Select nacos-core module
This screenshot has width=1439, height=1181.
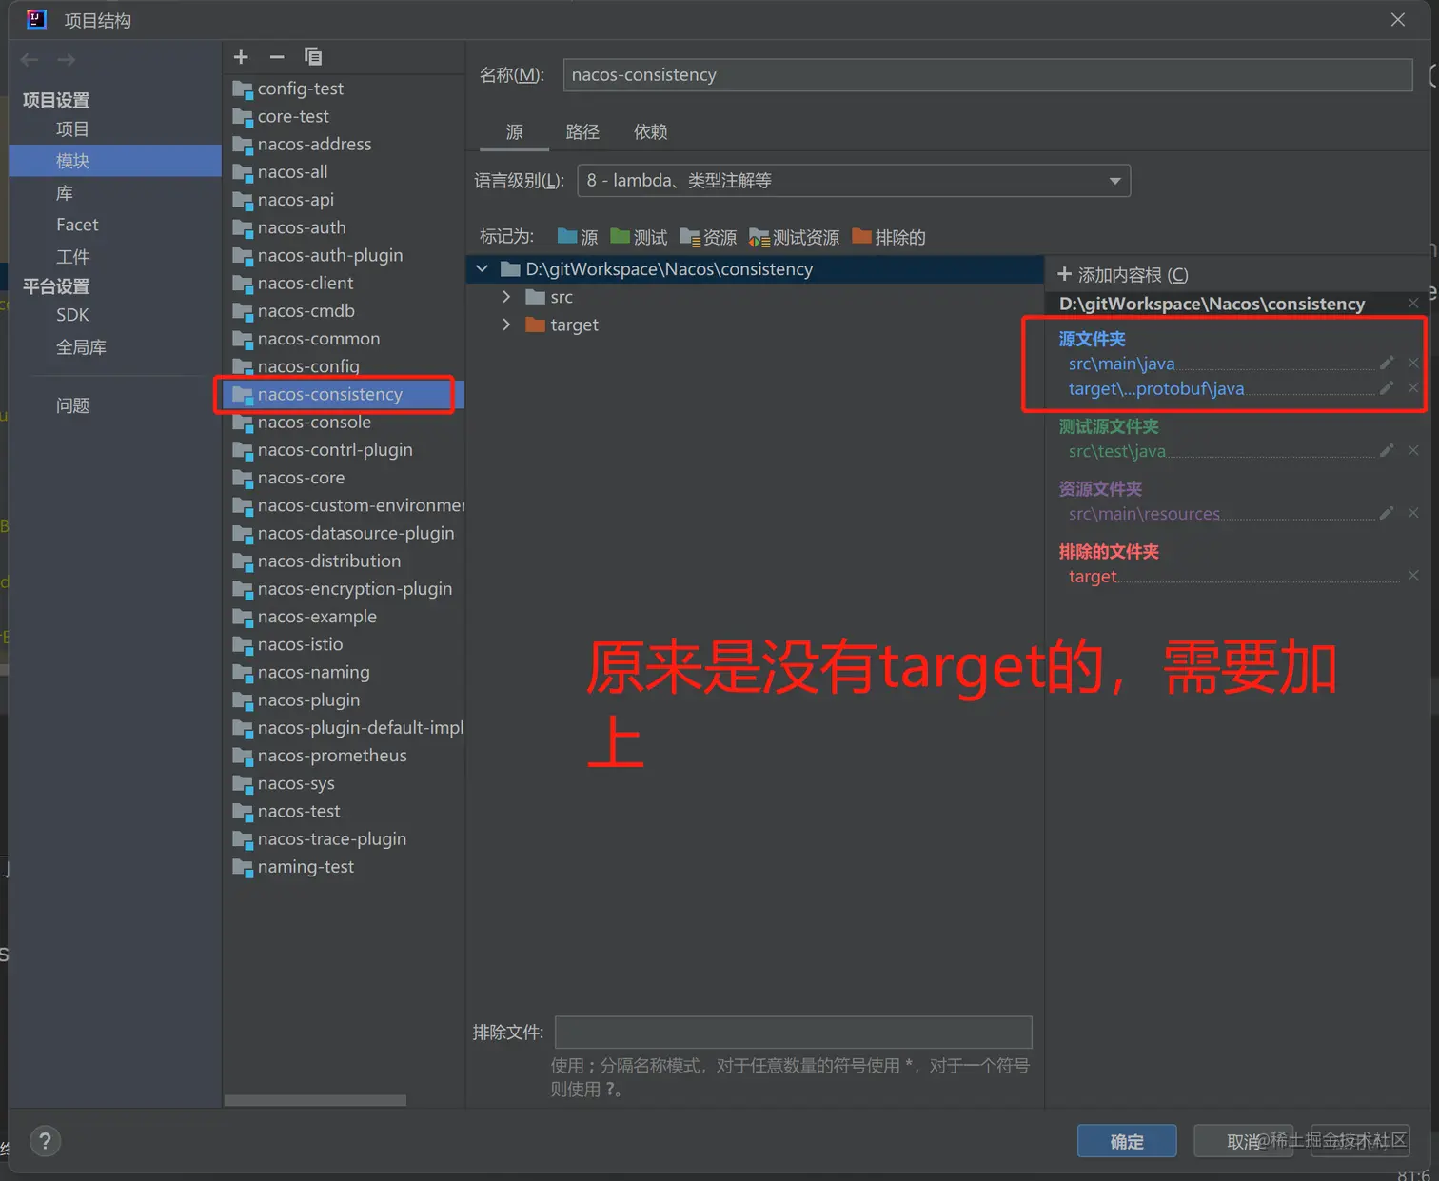pos(301,478)
